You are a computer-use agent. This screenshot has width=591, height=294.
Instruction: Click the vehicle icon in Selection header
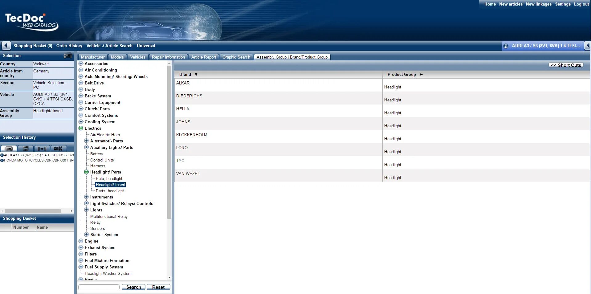coord(68,55)
